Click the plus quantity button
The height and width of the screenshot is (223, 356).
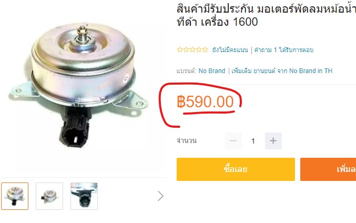[273, 141]
